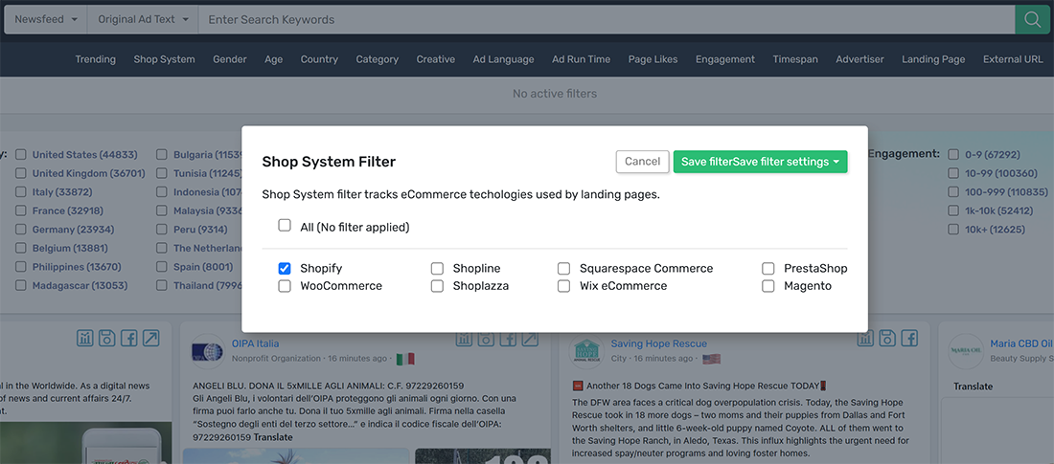Tick the United Kingdom country checkbox
Screen dimensions: 1054x464
(x=21, y=173)
